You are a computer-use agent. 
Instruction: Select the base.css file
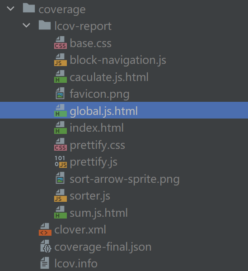coord(91,43)
